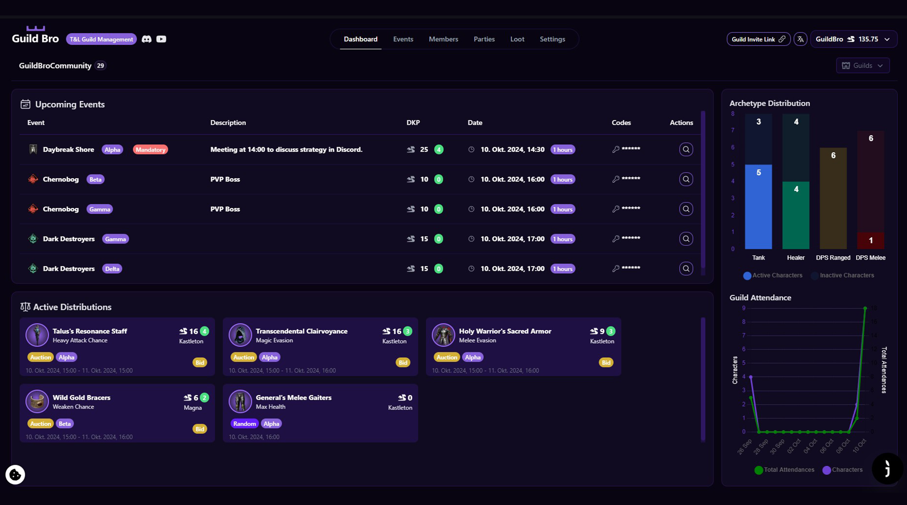This screenshot has width=907, height=505.
Task: Bid on Wild Gold Bracers
Action: click(200, 429)
